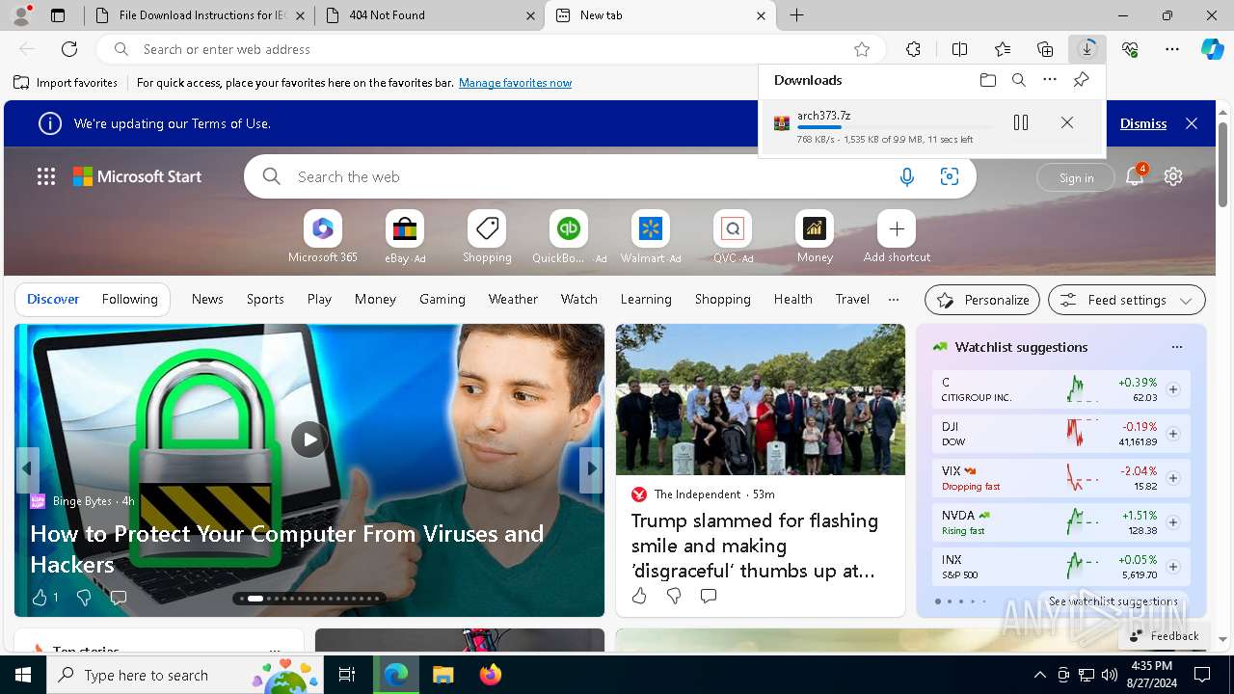Launch Copilot from the toolbar
Screen dimensions: 1234x694
[1212, 49]
